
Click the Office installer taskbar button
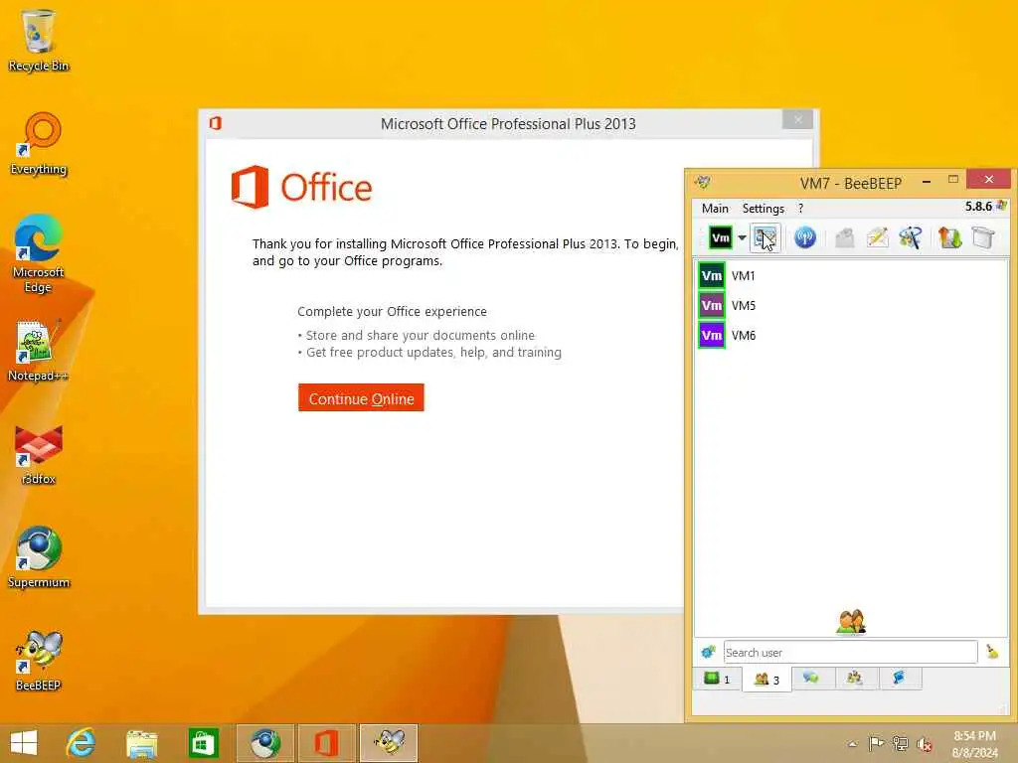(326, 743)
